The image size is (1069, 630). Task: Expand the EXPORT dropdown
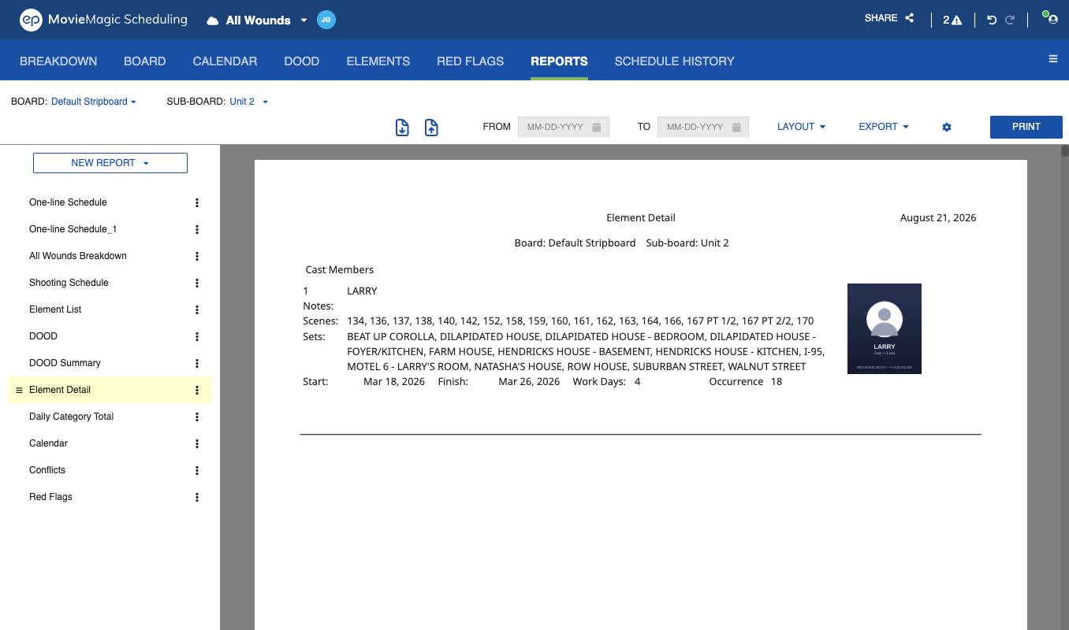tap(884, 127)
